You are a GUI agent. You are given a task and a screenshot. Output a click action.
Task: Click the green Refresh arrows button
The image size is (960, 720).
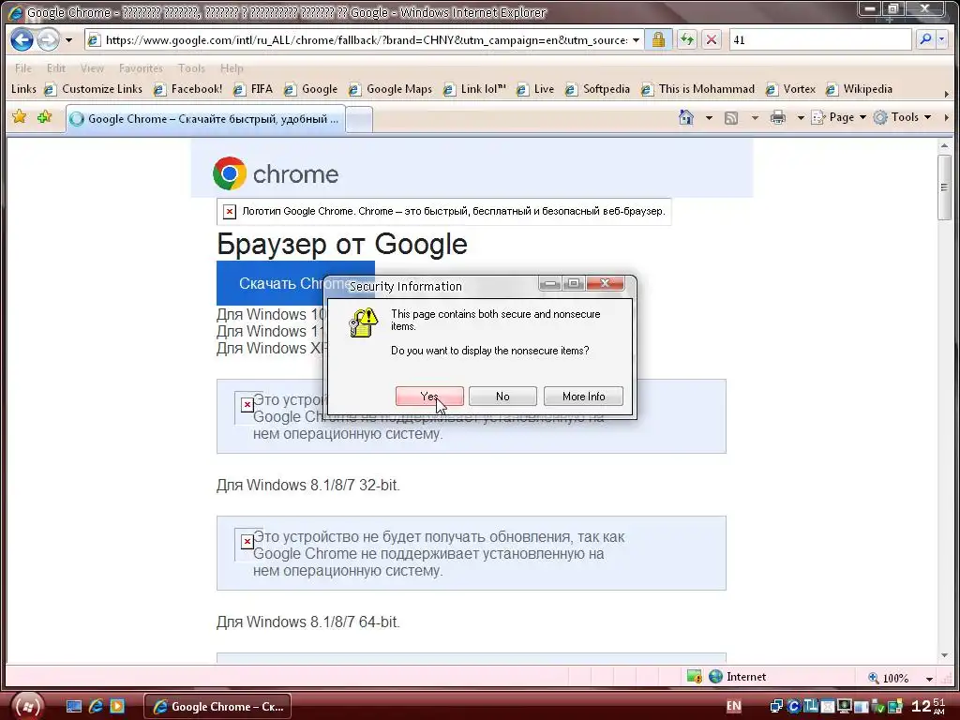pos(687,40)
